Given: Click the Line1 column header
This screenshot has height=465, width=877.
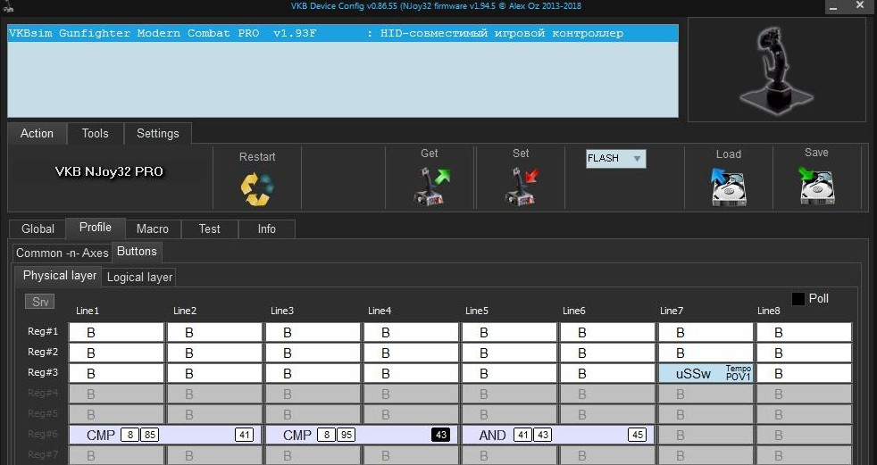Looking at the screenshot, I should (x=88, y=311).
